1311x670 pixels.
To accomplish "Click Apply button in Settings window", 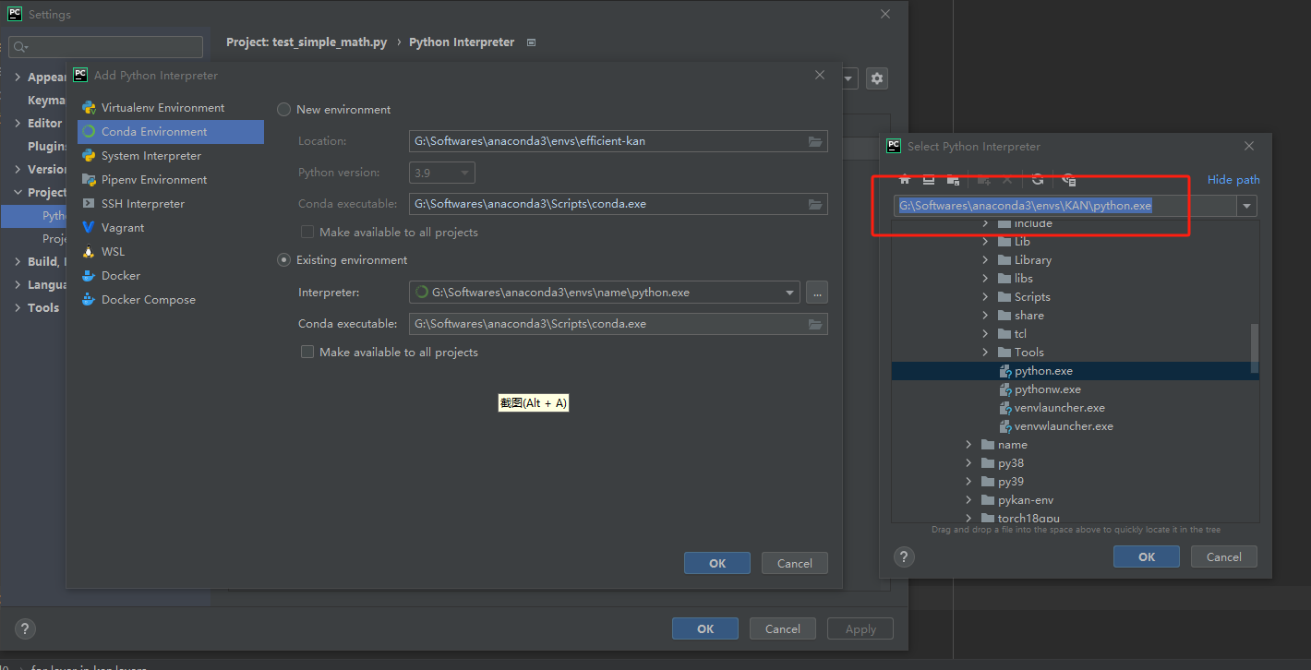I will click(x=860, y=628).
